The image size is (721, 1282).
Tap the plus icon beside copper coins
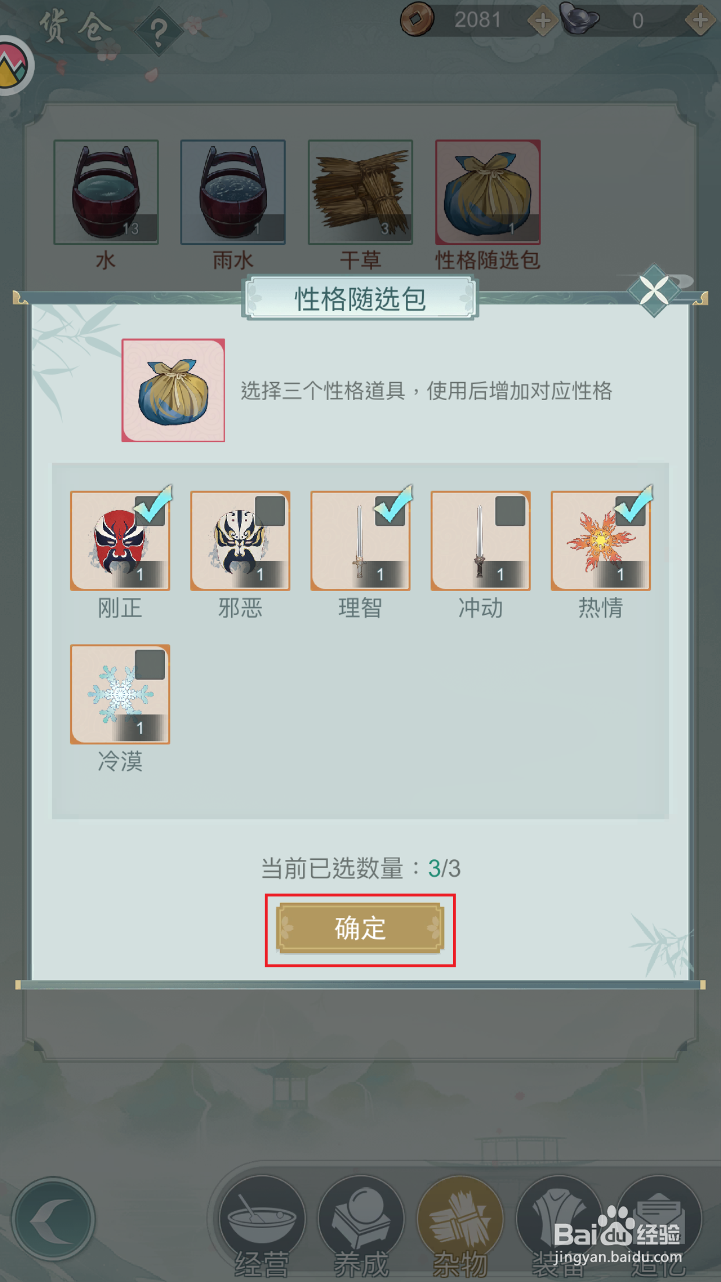(x=543, y=21)
